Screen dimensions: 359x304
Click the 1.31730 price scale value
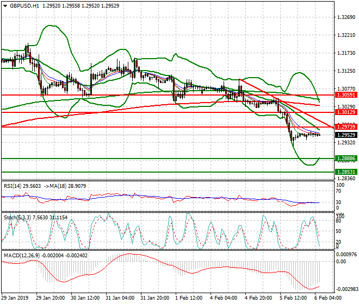tap(346, 53)
